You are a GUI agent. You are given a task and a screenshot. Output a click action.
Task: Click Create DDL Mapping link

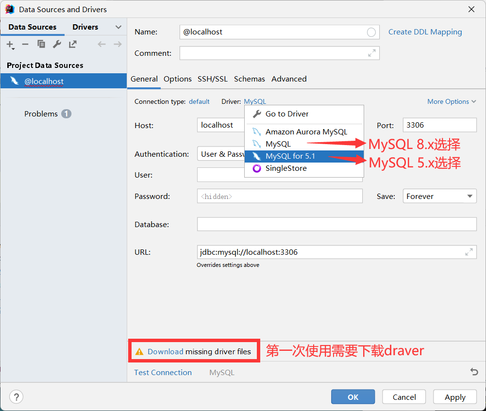[425, 32]
